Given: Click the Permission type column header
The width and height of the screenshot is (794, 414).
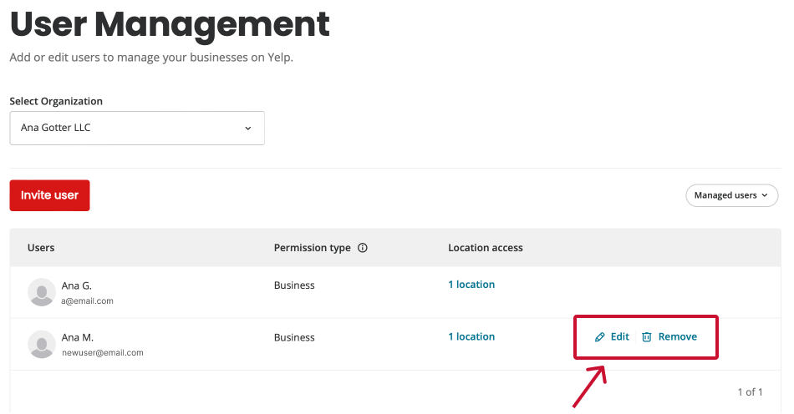Looking at the screenshot, I should [312, 248].
